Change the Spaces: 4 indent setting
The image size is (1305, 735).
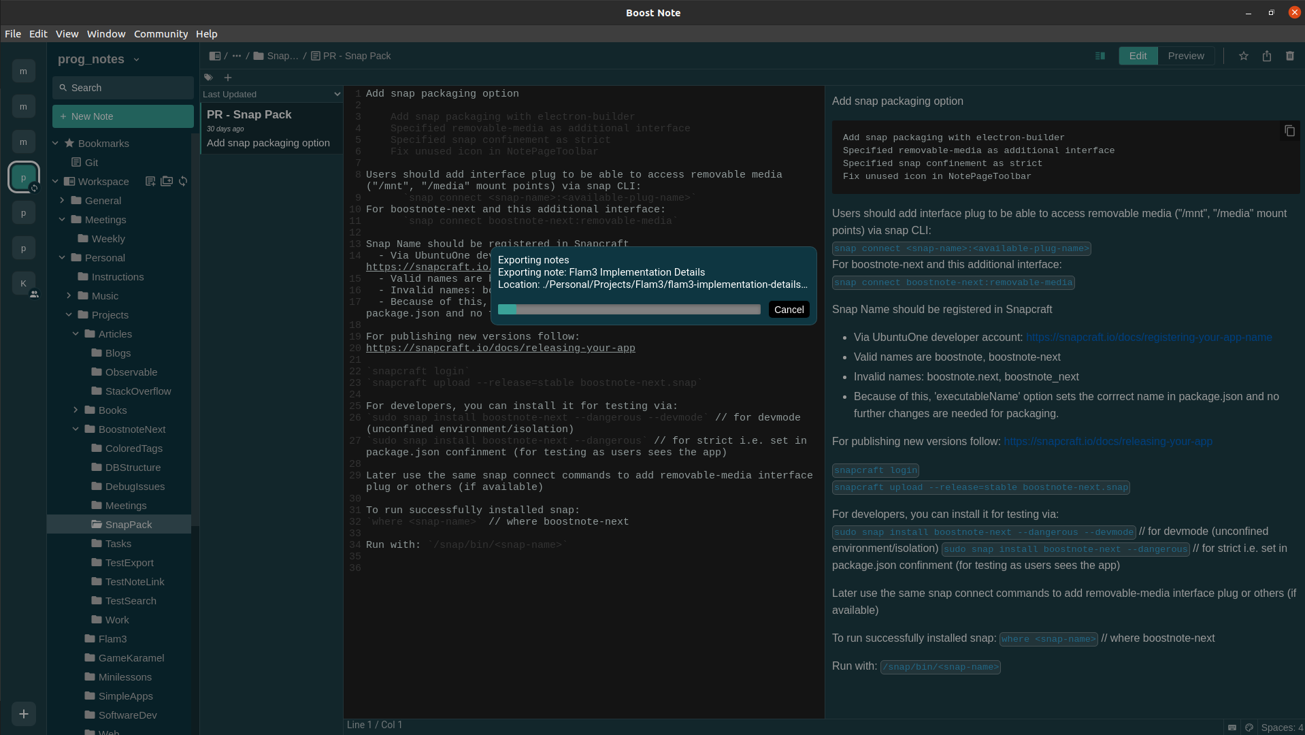pyautogui.click(x=1282, y=728)
